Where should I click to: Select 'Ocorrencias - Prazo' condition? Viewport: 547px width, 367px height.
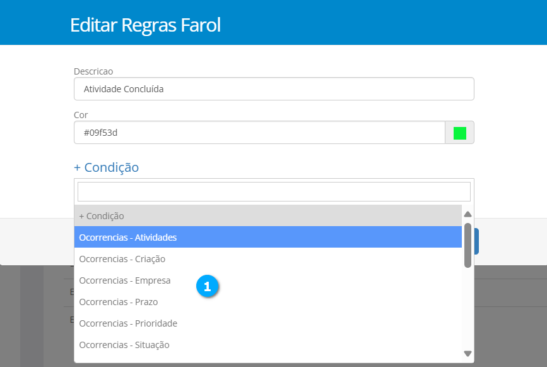click(118, 302)
